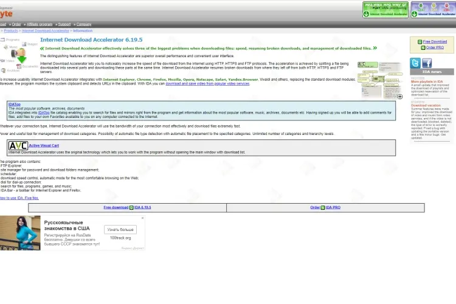Click the green icon before IDA 6.19.5 in the bottom bar
Image resolution: width=456 pixels, height=304 pixels.
tap(131, 207)
